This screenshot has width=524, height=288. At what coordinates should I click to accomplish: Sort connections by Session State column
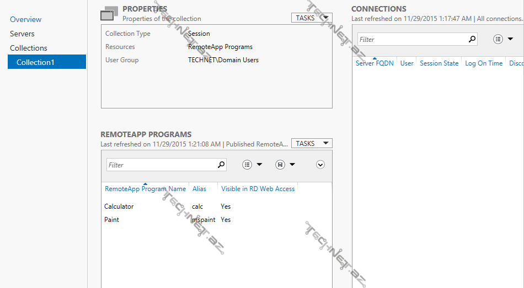tap(439, 63)
